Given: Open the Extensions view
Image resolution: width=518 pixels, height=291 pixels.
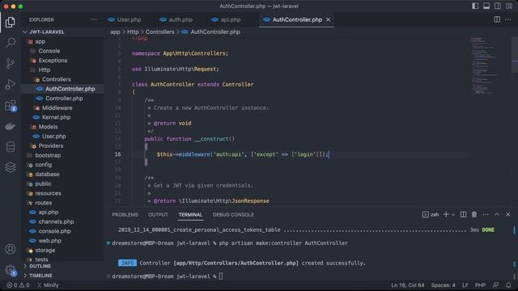Looking at the screenshot, I should 11,106.
